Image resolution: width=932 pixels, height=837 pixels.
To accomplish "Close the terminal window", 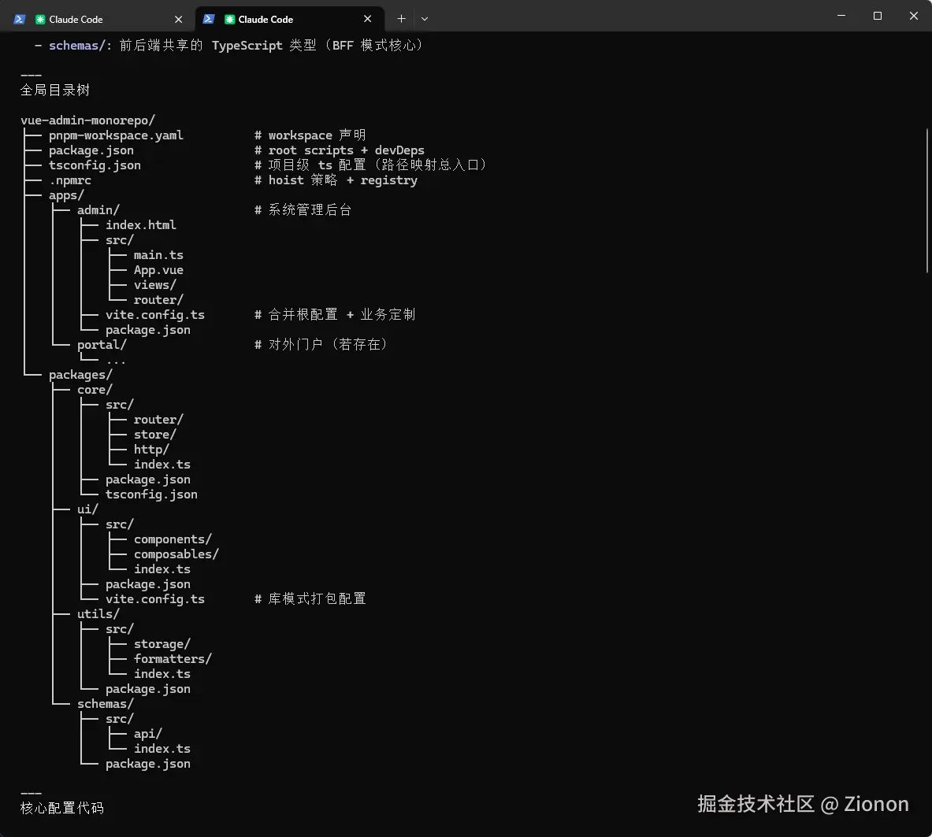I will [x=914, y=16].
